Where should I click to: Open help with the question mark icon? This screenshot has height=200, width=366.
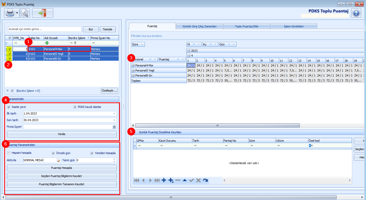[356, 13]
